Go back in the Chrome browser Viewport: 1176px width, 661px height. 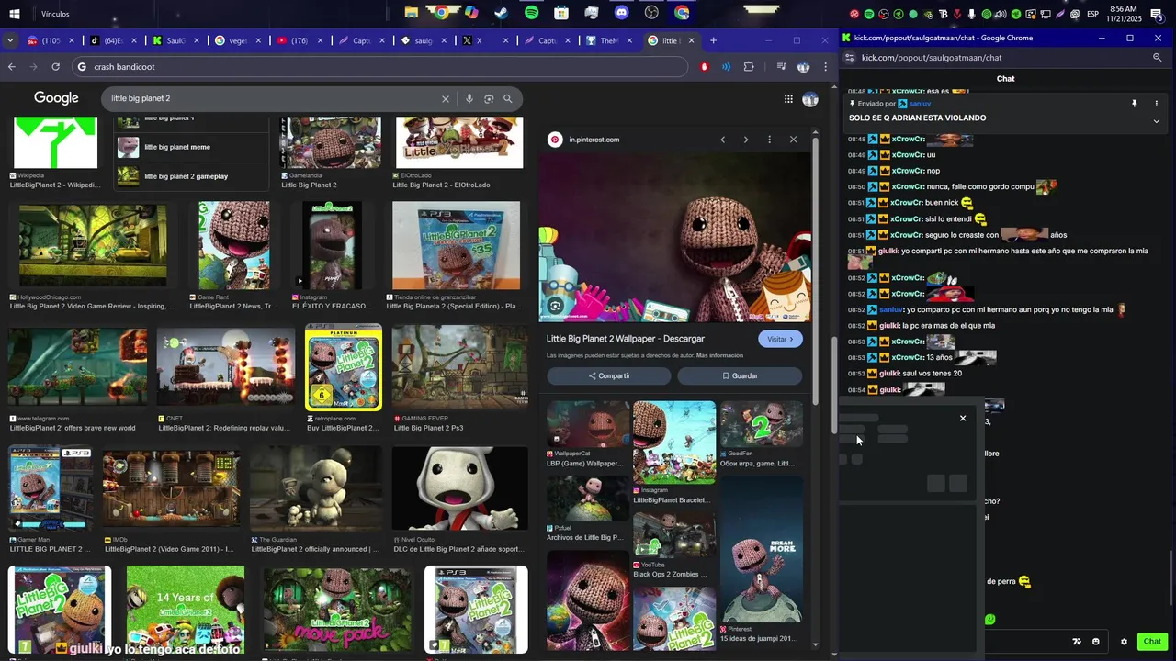[x=12, y=67]
